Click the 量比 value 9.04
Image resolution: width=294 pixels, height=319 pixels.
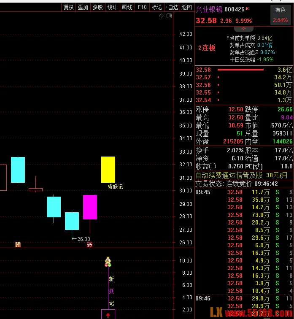pyautogui.click(x=287, y=117)
